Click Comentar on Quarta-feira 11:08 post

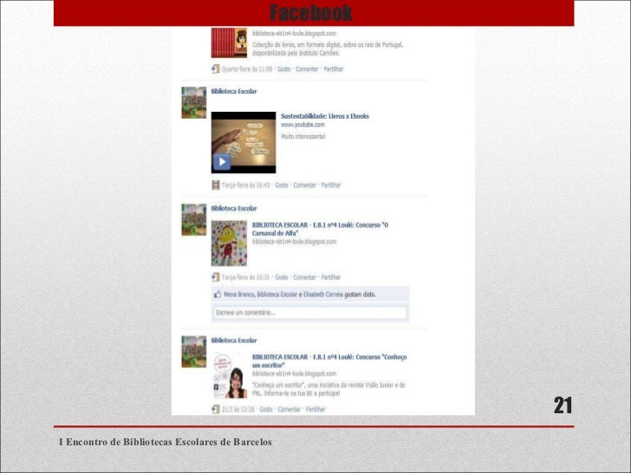[x=307, y=69]
